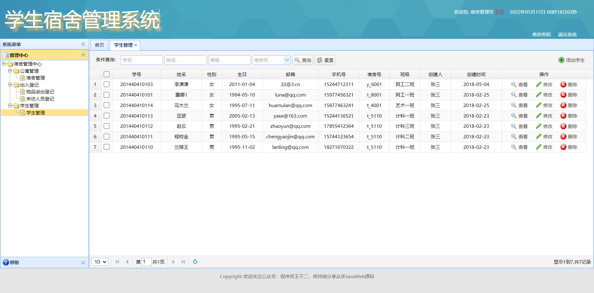This screenshot has width=594, height=293.
Task: Click 修改 pencil icon for 花木兰
Action: pos(538,105)
